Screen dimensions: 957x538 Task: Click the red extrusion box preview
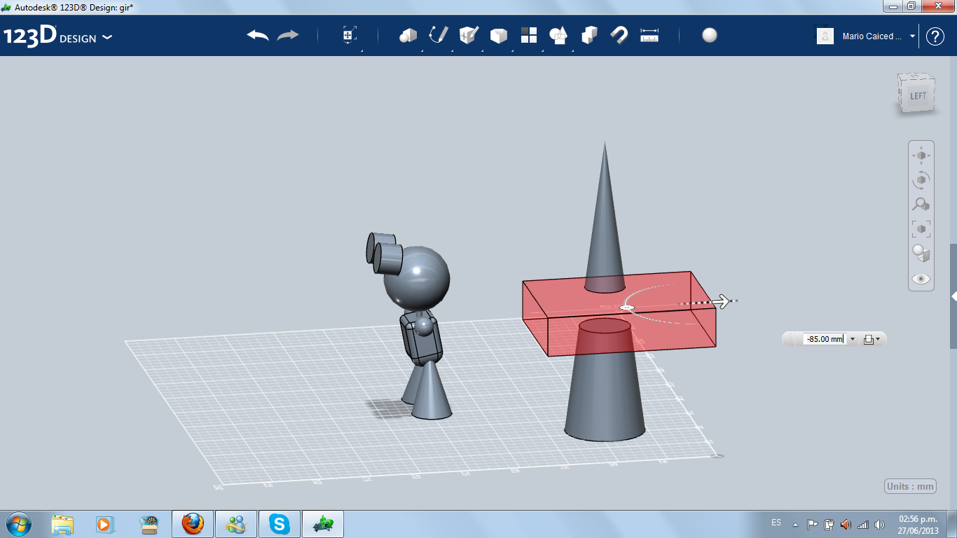pyautogui.click(x=619, y=314)
